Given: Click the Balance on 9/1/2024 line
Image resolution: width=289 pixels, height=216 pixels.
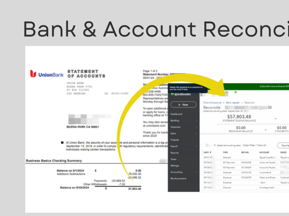Looking at the screenshot, I should [x=70, y=170].
